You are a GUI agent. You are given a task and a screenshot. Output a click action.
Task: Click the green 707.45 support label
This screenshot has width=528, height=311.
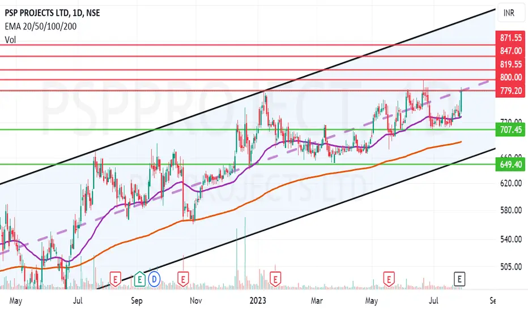pos(510,129)
